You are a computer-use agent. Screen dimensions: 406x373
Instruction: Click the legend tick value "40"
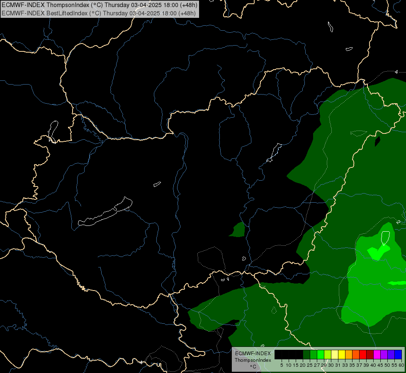coord(373,365)
